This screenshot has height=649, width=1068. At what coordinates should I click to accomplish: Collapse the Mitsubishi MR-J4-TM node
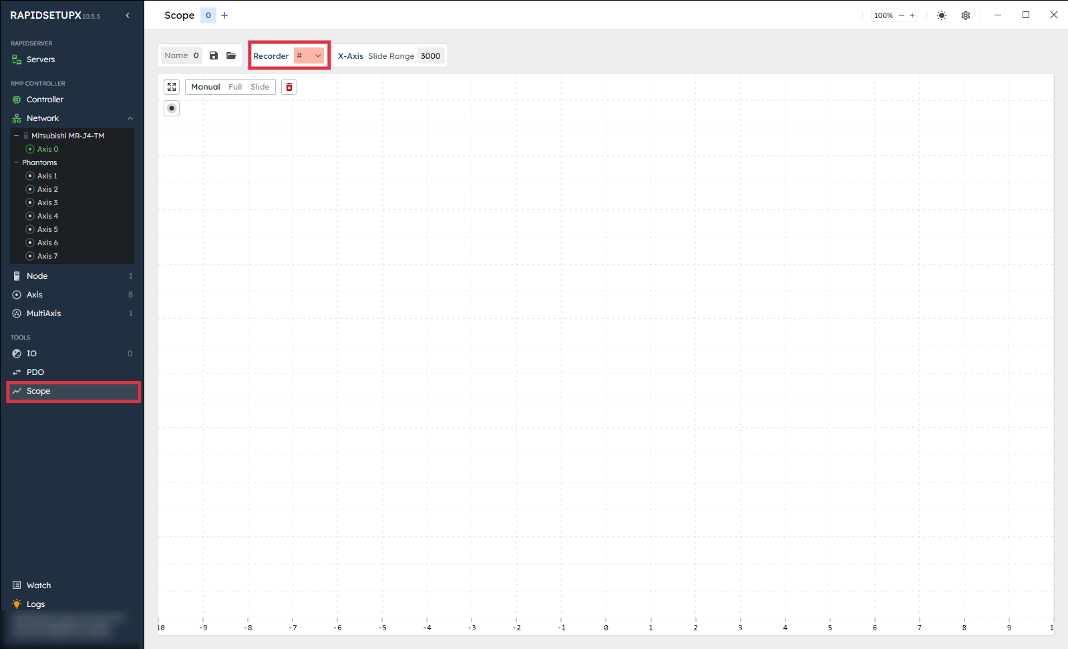(17, 136)
